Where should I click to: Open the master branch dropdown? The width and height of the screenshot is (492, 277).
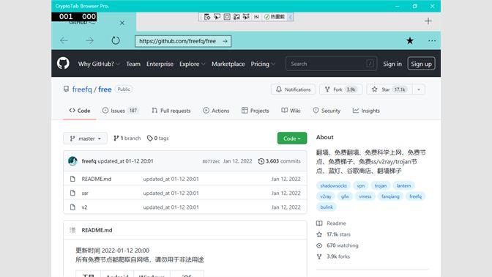point(86,138)
